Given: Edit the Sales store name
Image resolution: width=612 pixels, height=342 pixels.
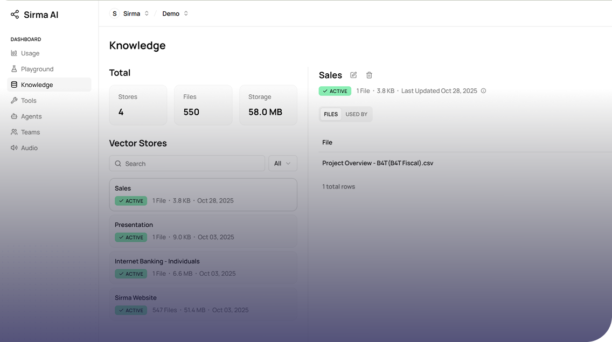Looking at the screenshot, I should [x=353, y=75].
